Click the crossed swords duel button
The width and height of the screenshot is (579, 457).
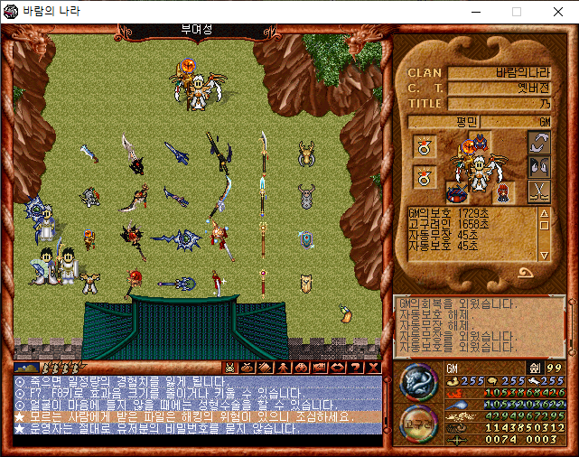(539, 191)
